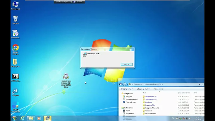Cancel the Windows installer preparation

tap(126, 64)
